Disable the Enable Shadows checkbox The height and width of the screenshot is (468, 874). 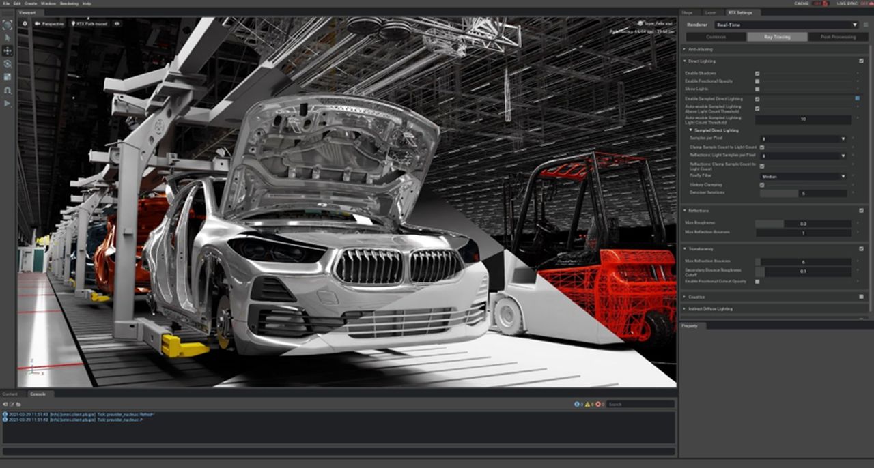[757, 74]
